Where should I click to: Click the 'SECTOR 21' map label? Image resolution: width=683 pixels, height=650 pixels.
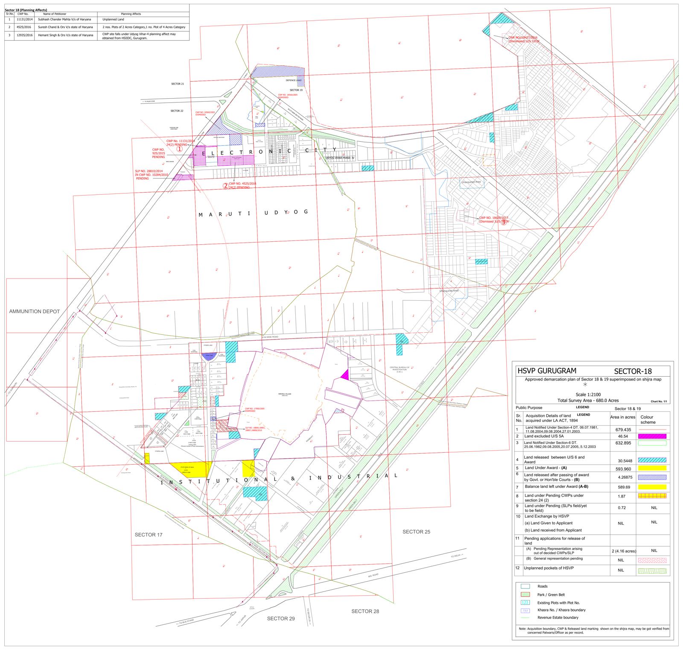coord(177,84)
